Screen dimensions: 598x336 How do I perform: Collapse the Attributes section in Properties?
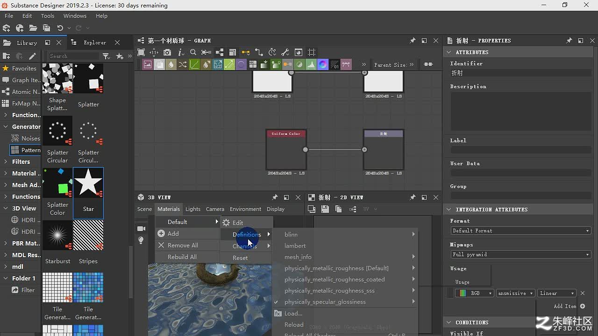(449, 52)
